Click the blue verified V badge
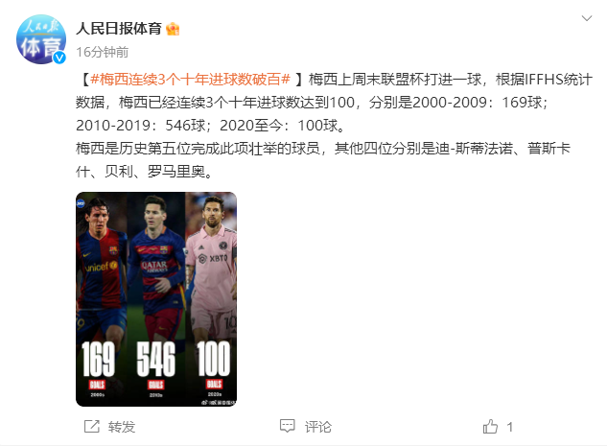Image resolution: width=607 pixels, height=446 pixels. 59,58
